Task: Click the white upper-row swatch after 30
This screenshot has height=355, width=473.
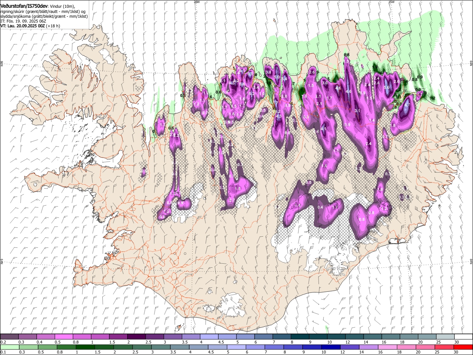Action: coord(463,337)
